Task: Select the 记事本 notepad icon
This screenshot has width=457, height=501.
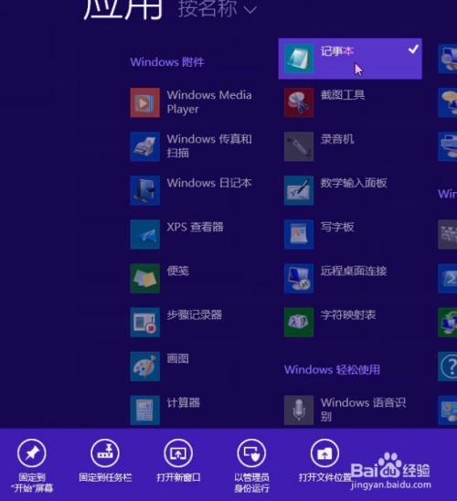Action: tap(299, 59)
